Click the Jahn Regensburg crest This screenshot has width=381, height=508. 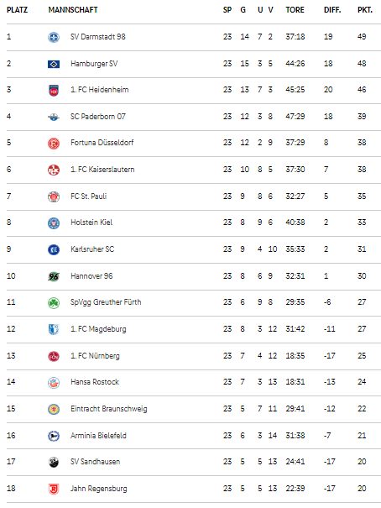(54, 489)
